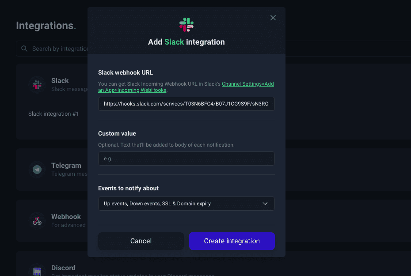Click inside the Slack webhook URL field

186,104
